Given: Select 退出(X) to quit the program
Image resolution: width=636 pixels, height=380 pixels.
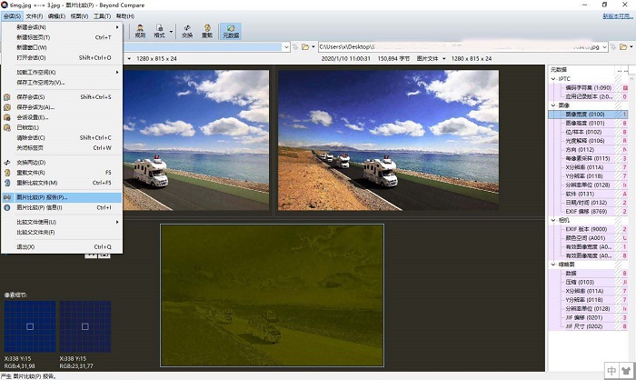Looking at the screenshot, I should click(x=25, y=246).
